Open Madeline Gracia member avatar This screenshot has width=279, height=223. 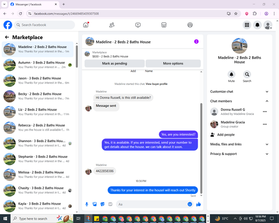pyautogui.click(x=214, y=124)
